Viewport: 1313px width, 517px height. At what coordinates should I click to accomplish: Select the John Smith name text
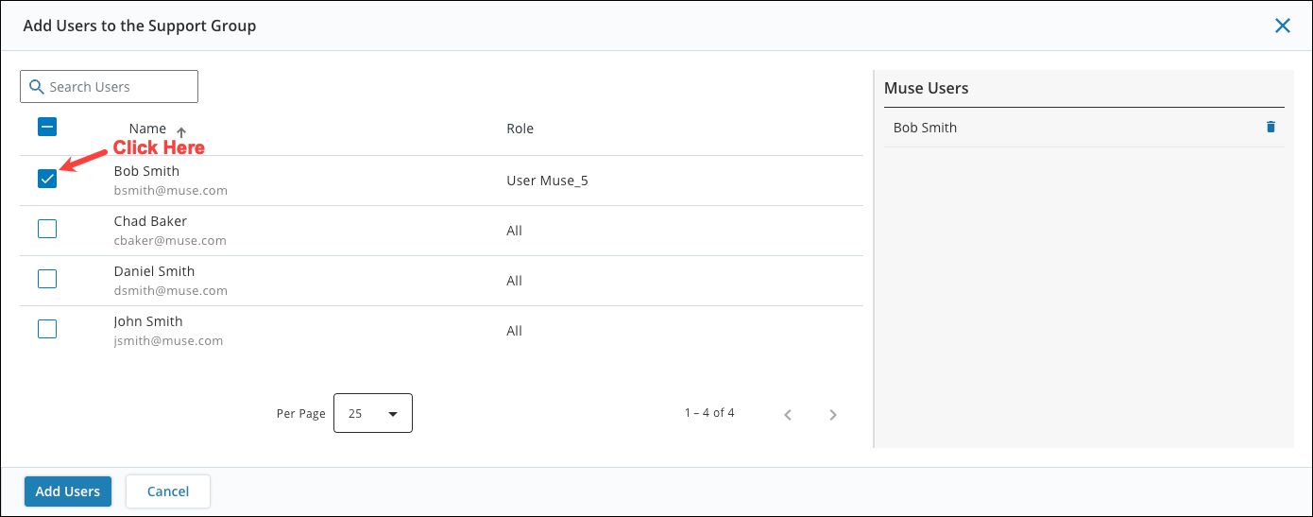[x=148, y=321]
